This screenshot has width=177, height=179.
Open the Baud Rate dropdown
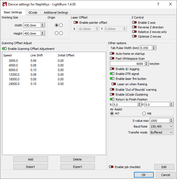coord(162,126)
